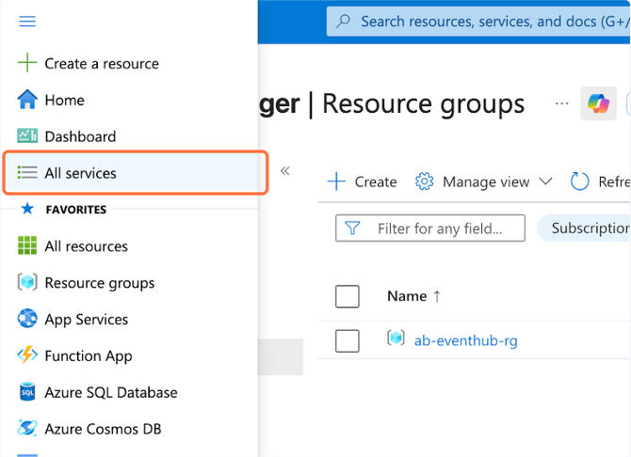Check the ab-eventhub-rg row checkbox
This screenshot has height=457, width=631.
pos(348,340)
